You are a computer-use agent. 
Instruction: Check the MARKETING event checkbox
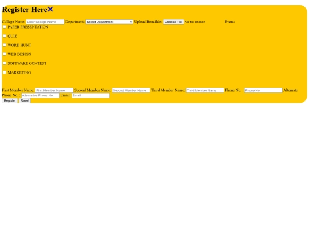point(5,72)
